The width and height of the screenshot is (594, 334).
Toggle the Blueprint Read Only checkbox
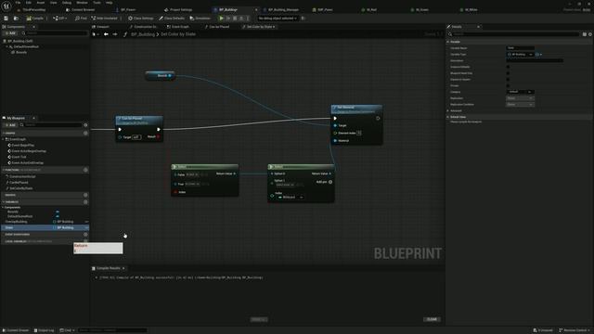coord(508,73)
